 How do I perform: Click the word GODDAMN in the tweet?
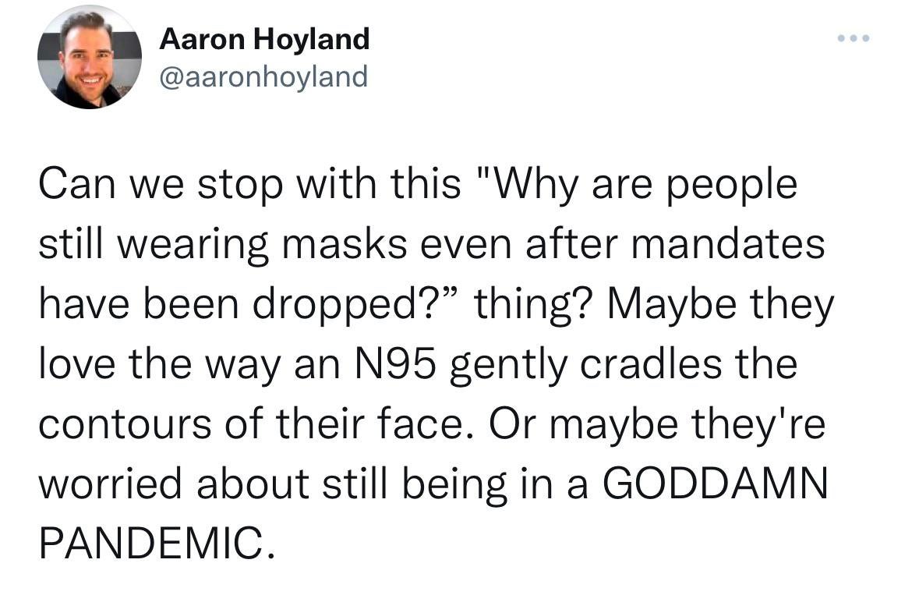point(715,483)
